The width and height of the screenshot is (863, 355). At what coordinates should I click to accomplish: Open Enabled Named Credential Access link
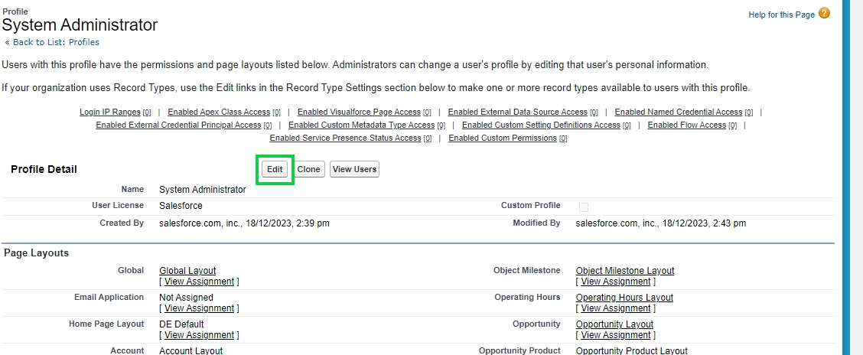pyautogui.click(x=678, y=112)
